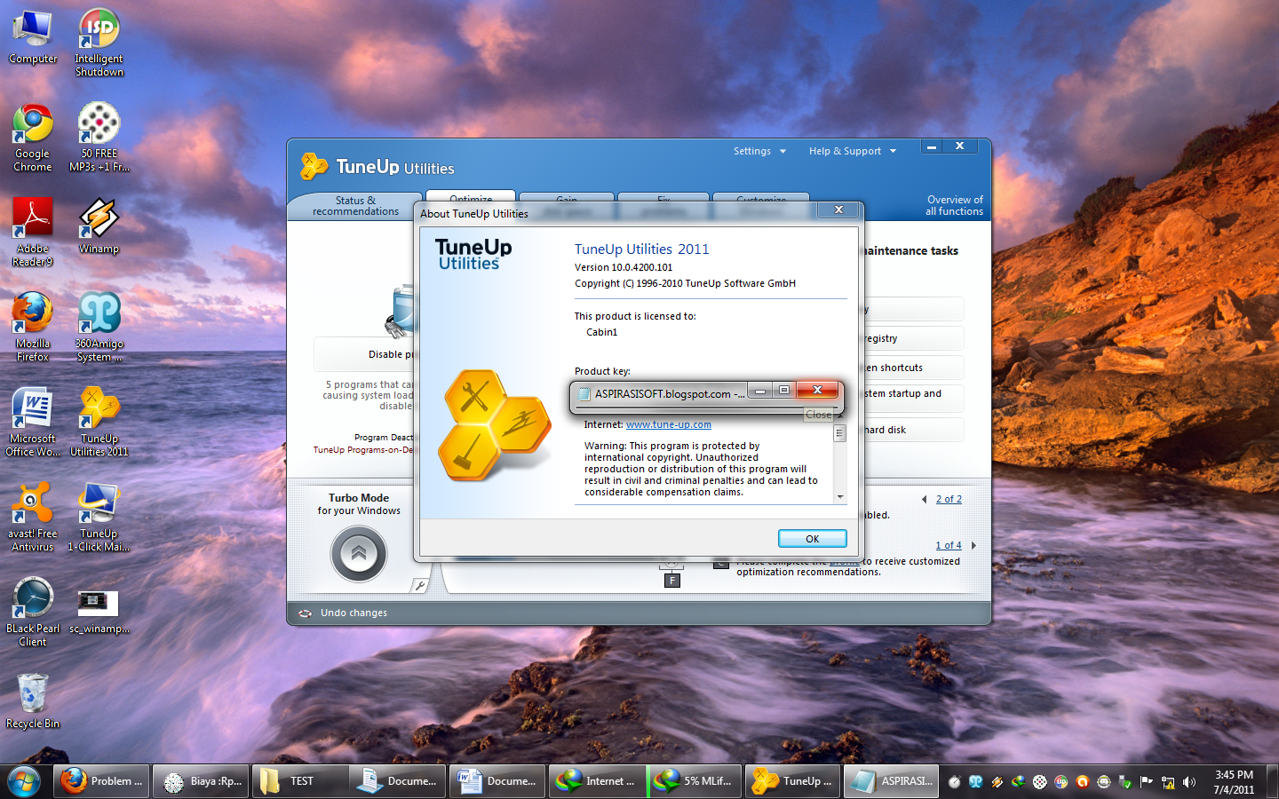The image size is (1279, 799).
Task: Minimize the TuneUp Utilities main window
Action: tap(932, 146)
